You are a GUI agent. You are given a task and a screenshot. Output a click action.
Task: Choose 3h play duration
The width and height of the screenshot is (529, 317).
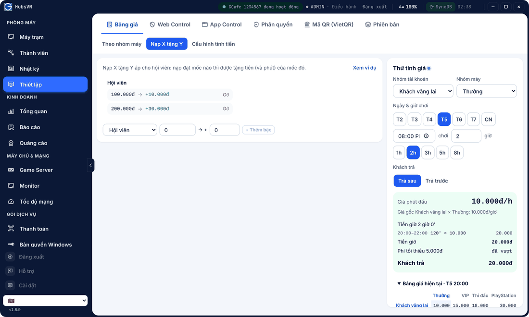(x=428, y=153)
